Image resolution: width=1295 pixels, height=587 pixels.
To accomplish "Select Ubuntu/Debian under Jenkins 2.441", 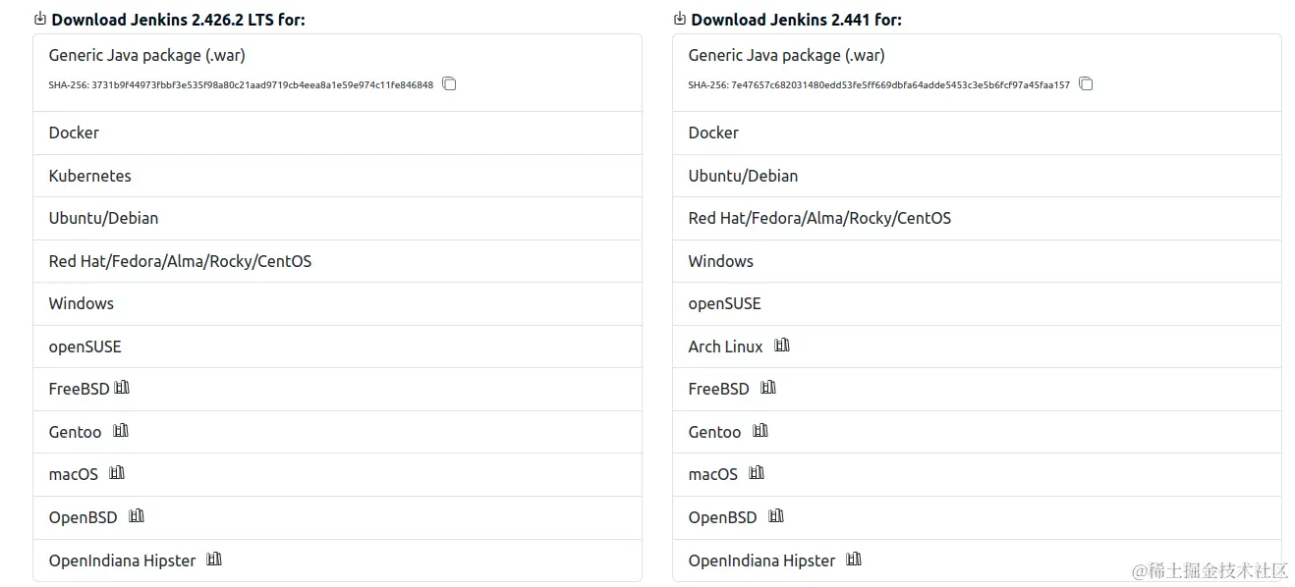I will [977, 176].
